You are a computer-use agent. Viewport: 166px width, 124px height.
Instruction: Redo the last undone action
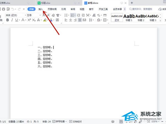(x=19, y=9)
